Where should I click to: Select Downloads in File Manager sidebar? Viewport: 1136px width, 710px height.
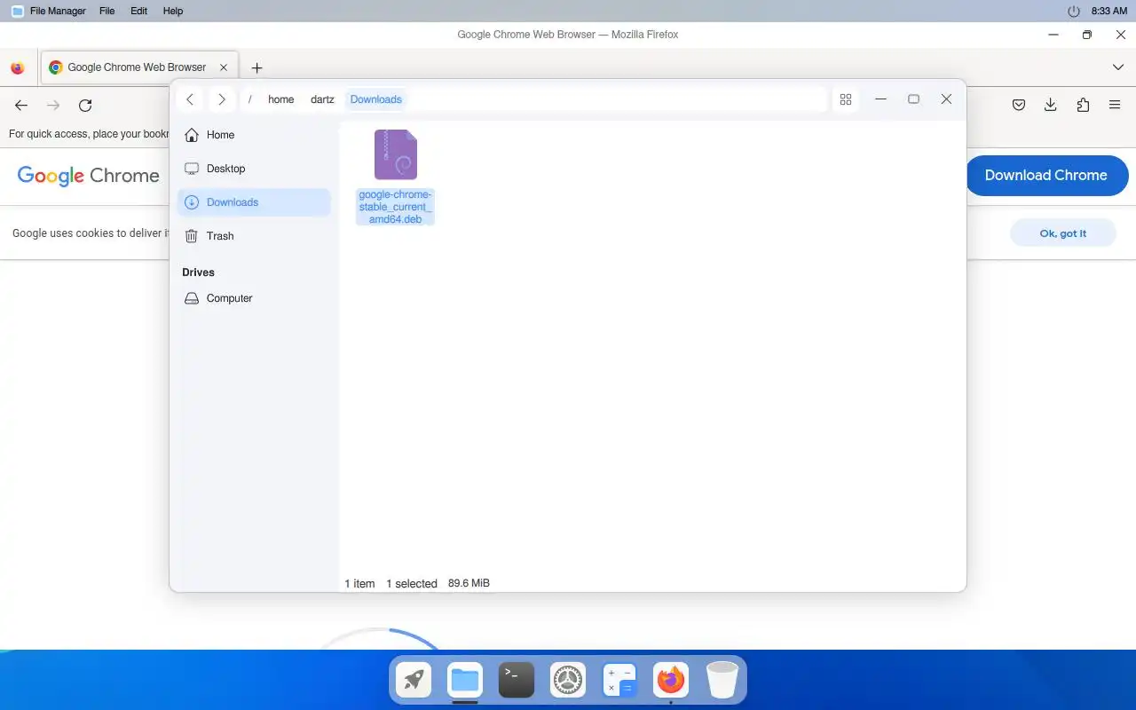254,202
